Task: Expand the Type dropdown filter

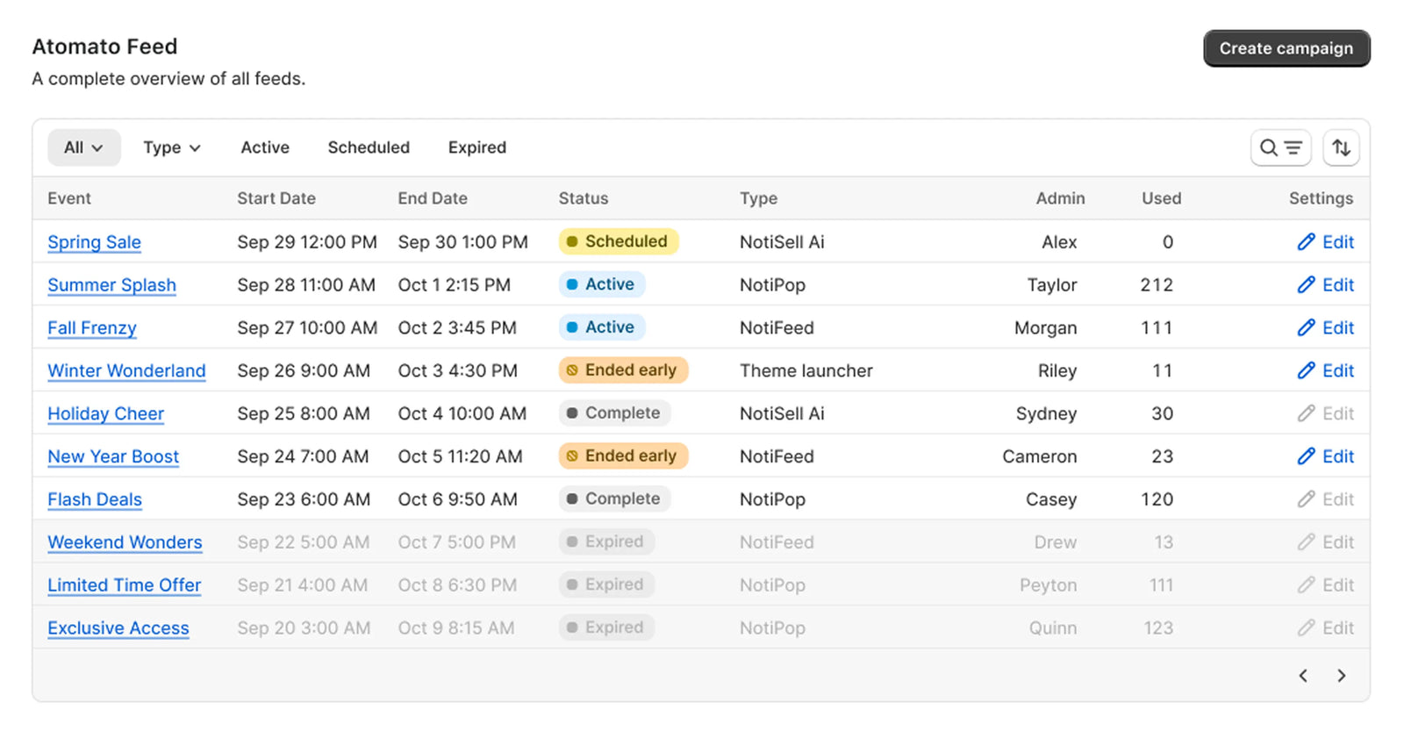Action: tap(172, 147)
